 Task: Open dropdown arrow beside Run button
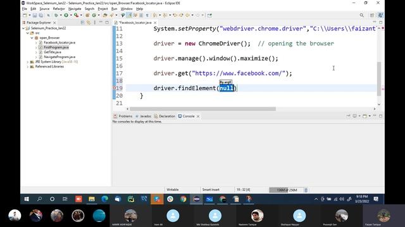point(71,15)
